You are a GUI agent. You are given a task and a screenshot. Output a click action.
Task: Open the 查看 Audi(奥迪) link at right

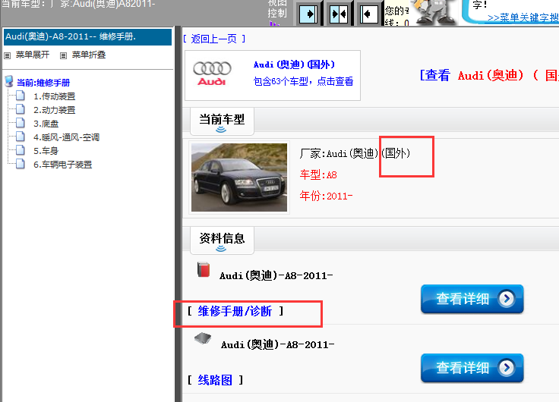pyautogui.click(x=489, y=75)
